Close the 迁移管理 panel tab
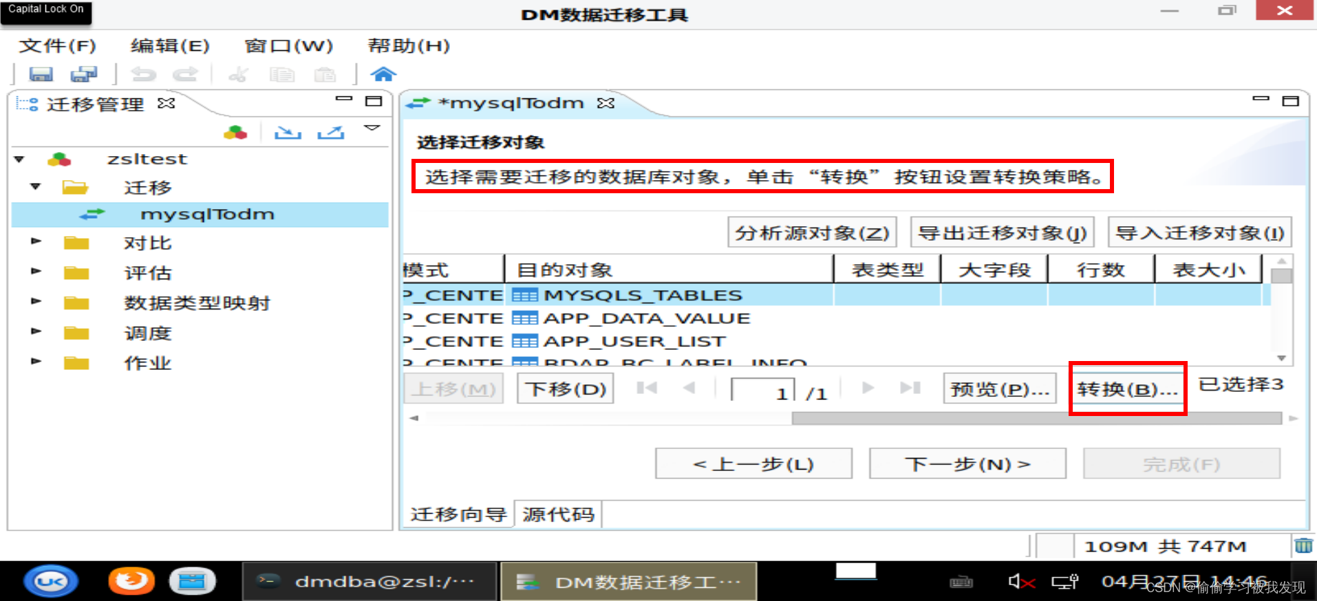Screen dimensions: 1317x601 166,103
